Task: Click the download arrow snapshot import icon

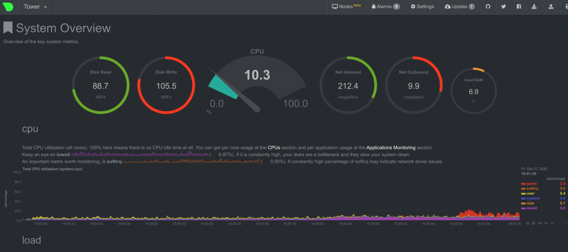Action: click(534, 6)
